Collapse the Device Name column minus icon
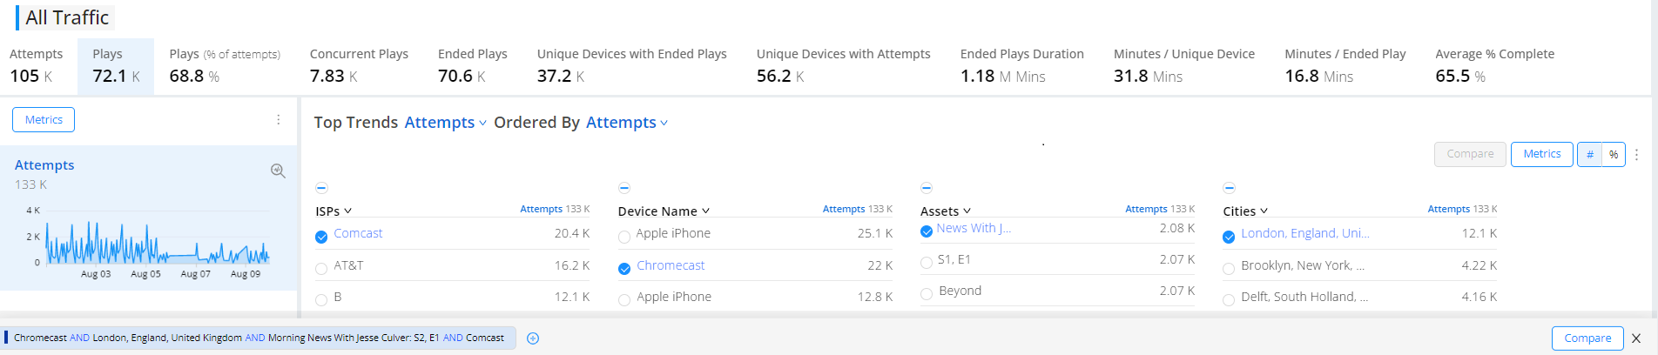 624,188
